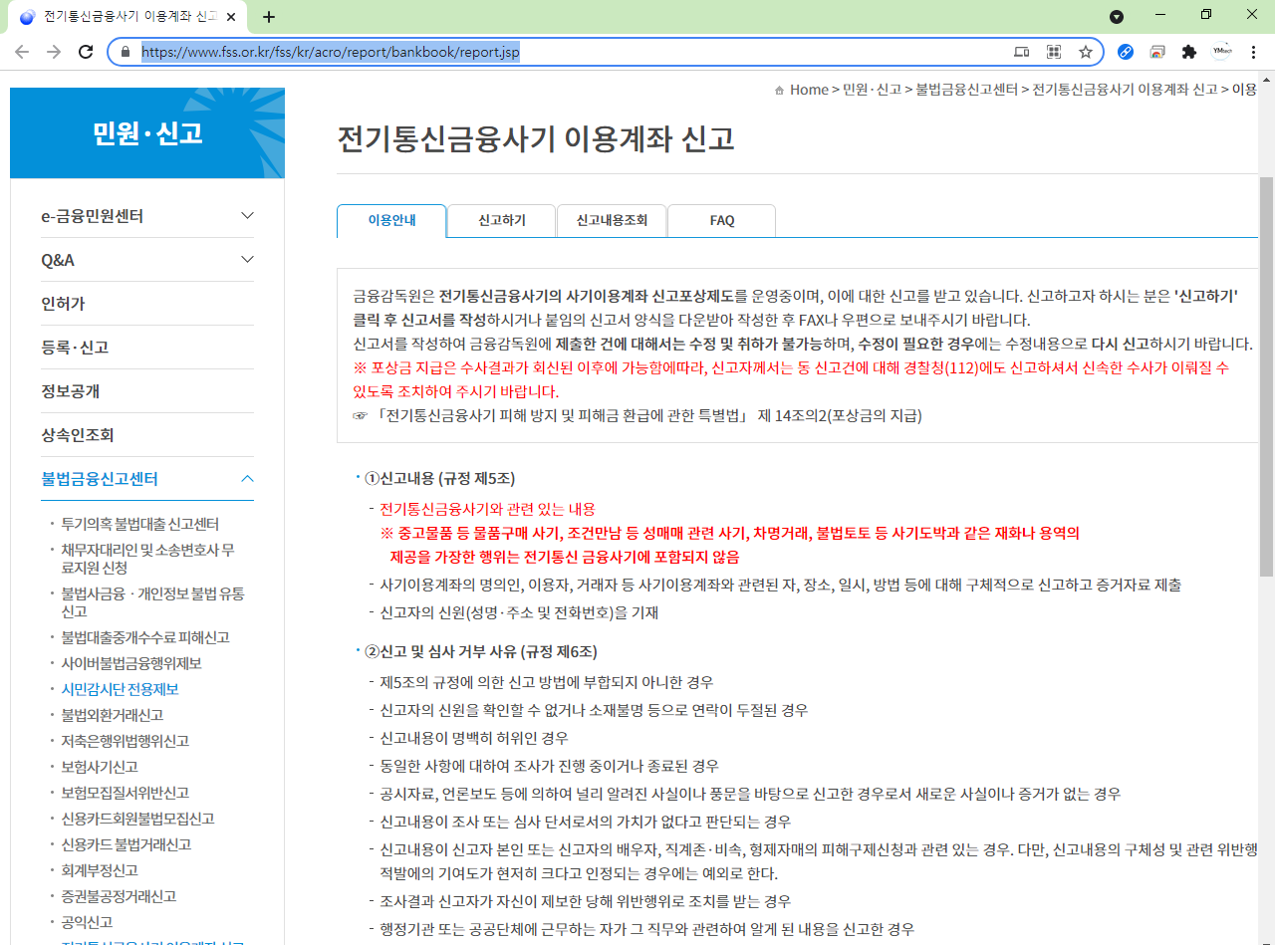
Task: Click the Home icon in breadcrumb
Action: (779, 91)
